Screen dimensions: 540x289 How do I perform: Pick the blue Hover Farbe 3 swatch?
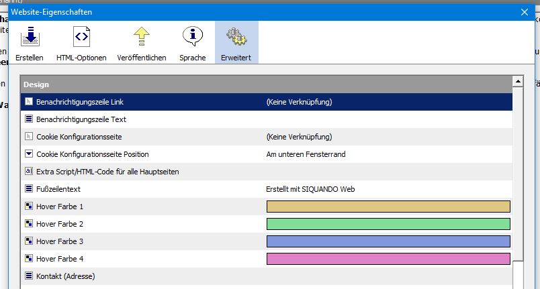388,241
